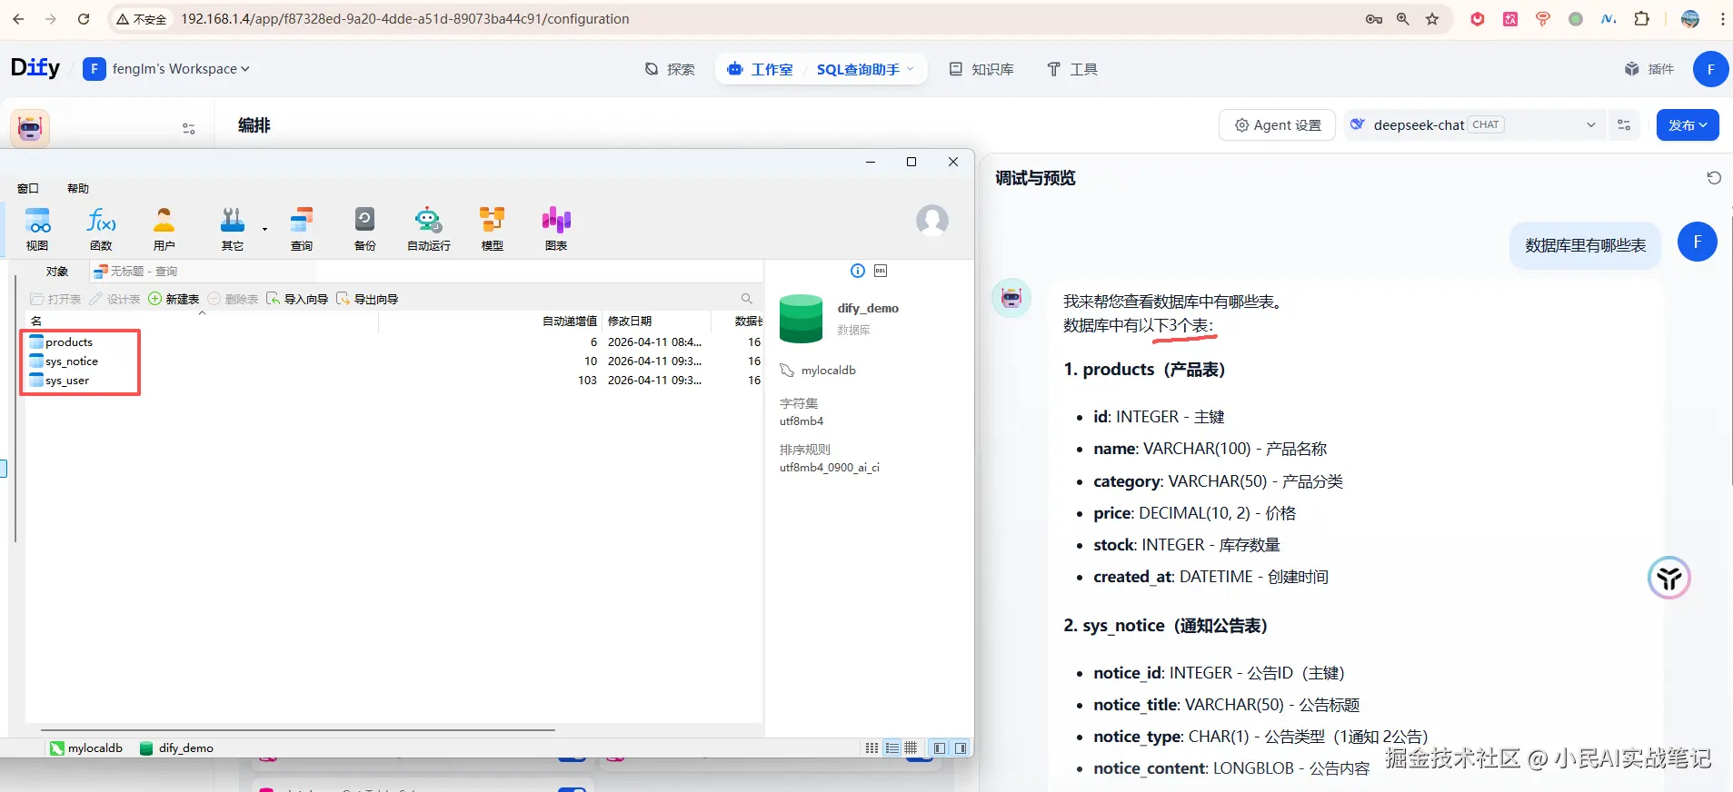This screenshot has width=1733, height=792.
Task: Open the fenglm's Workspace dropdown
Action: click(x=166, y=69)
